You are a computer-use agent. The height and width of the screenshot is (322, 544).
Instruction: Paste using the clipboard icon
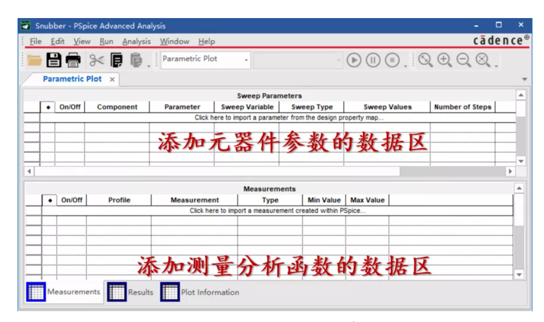pyautogui.click(x=136, y=60)
